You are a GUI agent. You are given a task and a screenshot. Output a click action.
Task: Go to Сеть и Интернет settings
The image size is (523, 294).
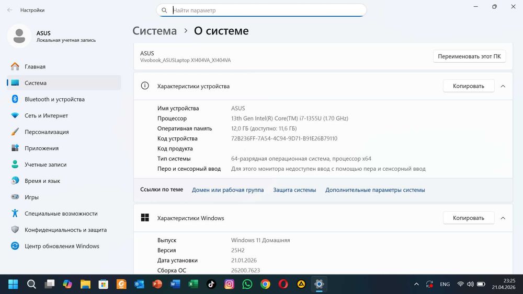pyautogui.click(x=63, y=115)
